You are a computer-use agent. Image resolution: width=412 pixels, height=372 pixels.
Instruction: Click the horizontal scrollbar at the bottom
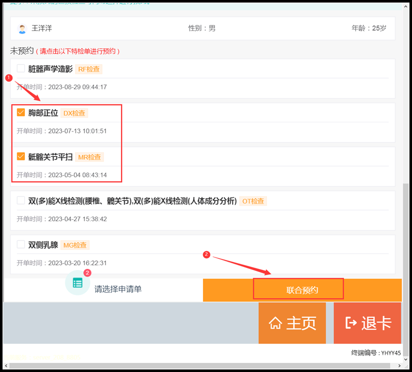click(203, 365)
